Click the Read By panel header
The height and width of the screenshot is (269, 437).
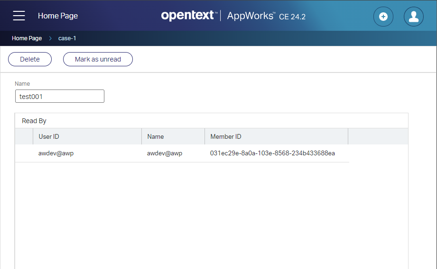34,121
